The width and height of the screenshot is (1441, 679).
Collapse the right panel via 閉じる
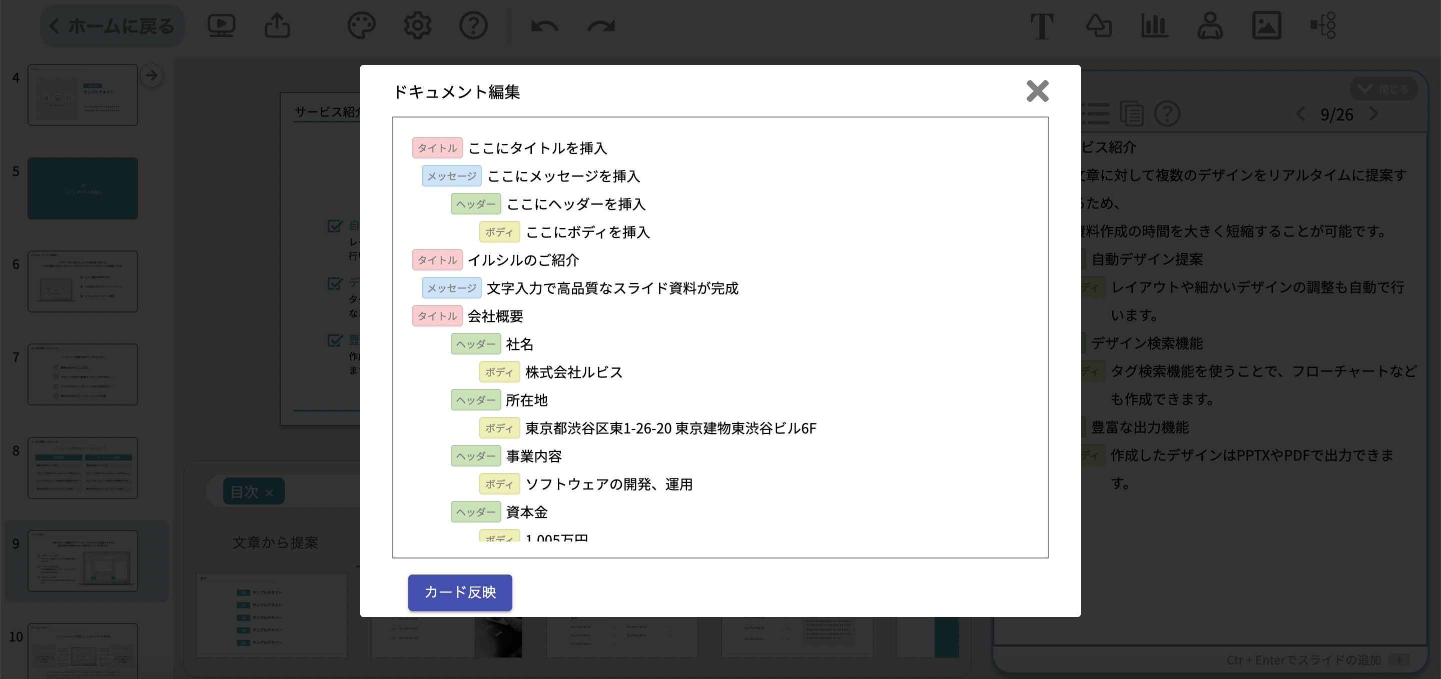(1383, 87)
